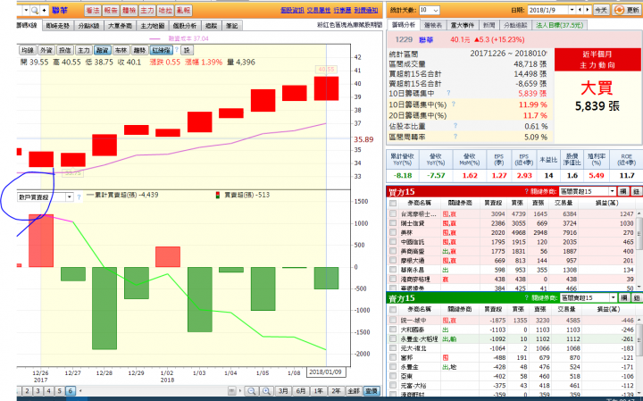Image resolution: width=643 pixels, height=401 pixels.
Task: Click the 看法 button
Action: pos(93,10)
